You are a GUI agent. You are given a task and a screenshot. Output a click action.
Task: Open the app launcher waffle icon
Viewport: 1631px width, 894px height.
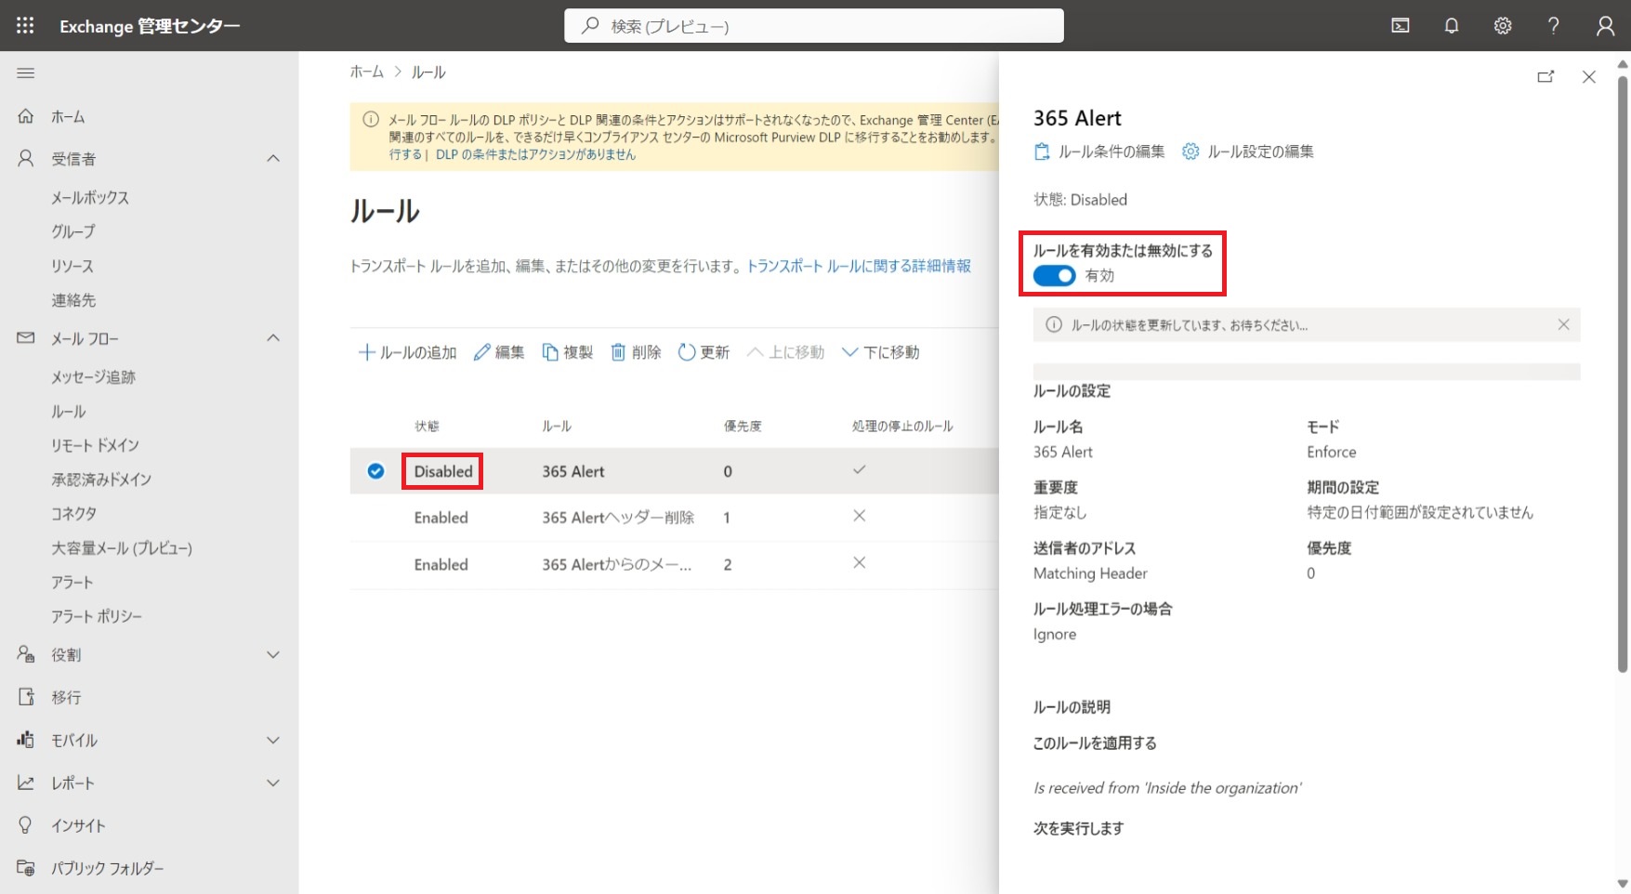tap(25, 26)
